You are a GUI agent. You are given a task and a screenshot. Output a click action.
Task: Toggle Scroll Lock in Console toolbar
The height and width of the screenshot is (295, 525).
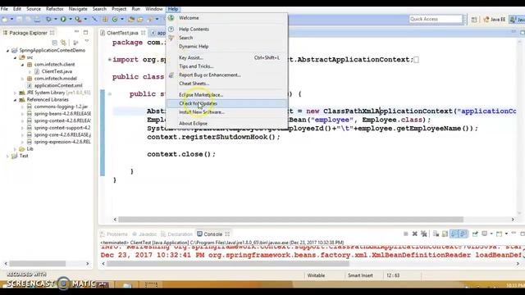[x=445, y=234]
